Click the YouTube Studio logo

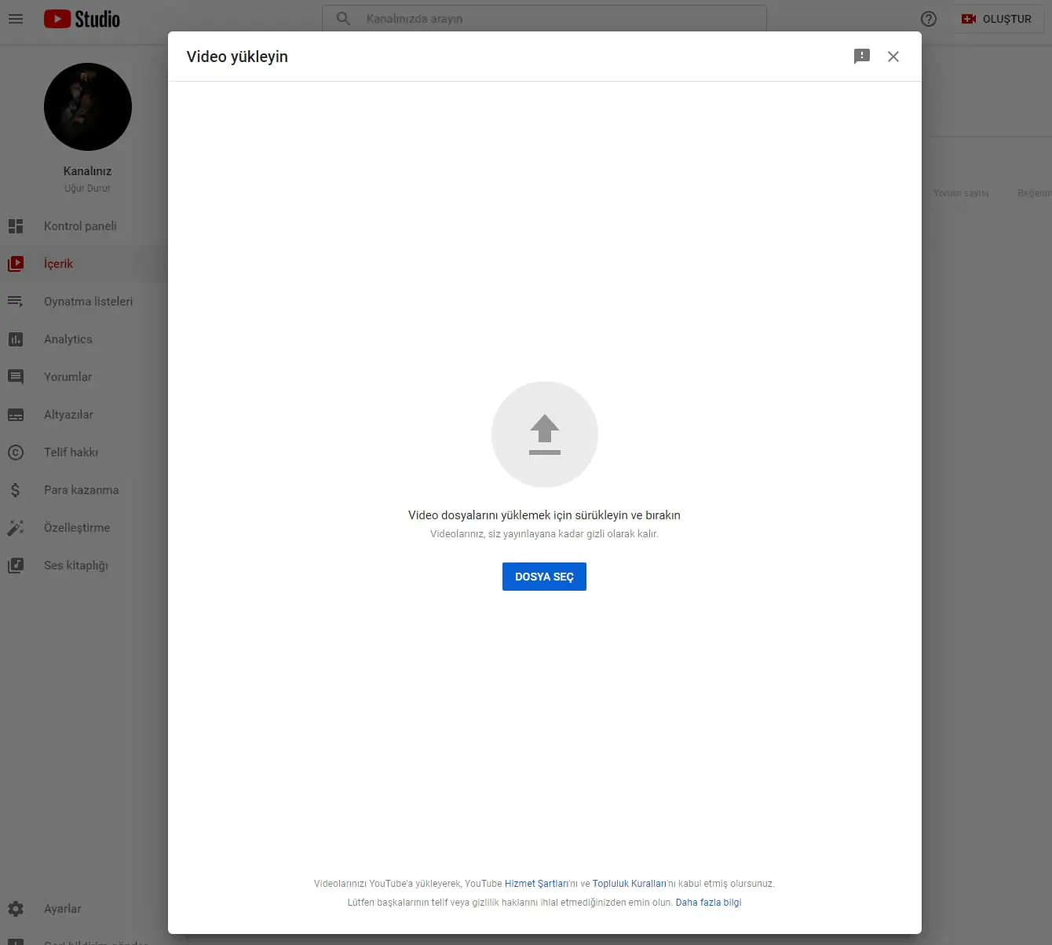(x=82, y=19)
